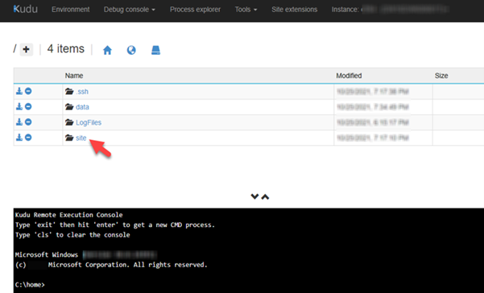Click the globe site root icon
Image resolution: width=484 pixels, height=293 pixels.
pyautogui.click(x=131, y=50)
